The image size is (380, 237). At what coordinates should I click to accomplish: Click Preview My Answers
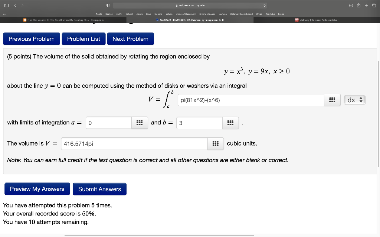pos(37,189)
